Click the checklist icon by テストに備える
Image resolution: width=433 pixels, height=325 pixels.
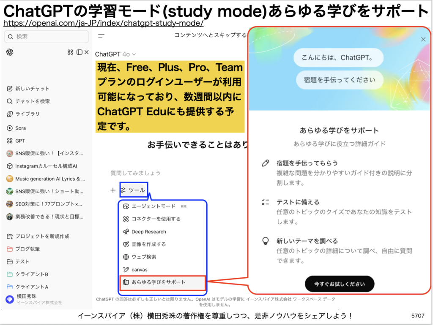[x=266, y=202]
